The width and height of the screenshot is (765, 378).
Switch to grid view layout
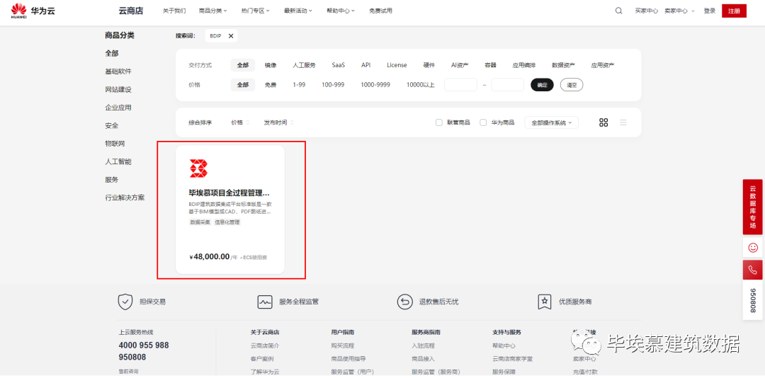(x=603, y=122)
